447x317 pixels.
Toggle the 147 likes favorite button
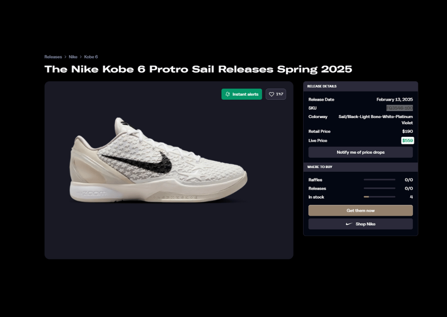coord(276,94)
